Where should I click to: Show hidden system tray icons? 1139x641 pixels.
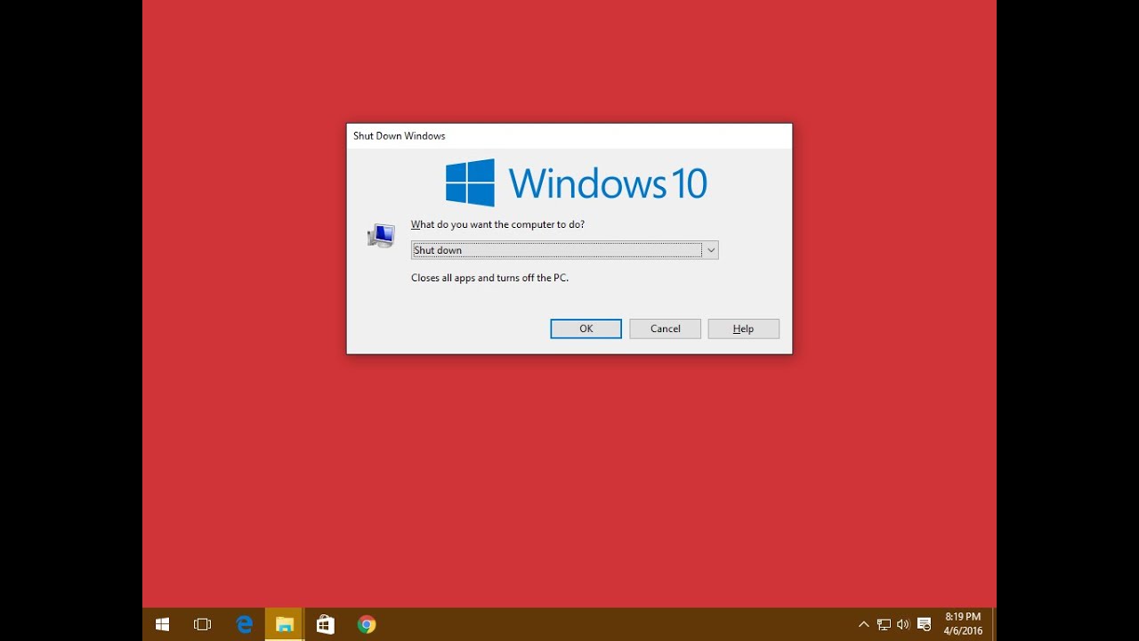pos(863,625)
